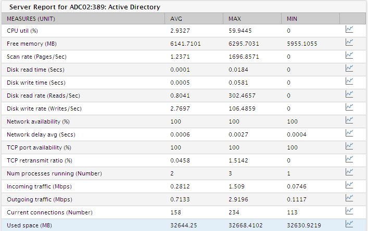Open the graph icon for Disk read rate
The height and width of the screenshot is (231, 368).
point(349,94)
